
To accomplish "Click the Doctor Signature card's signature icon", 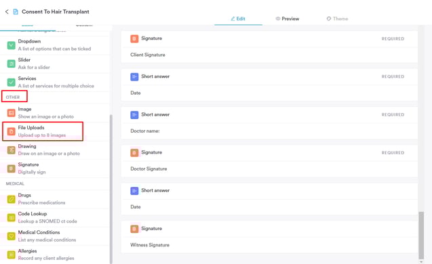I will click(134, 152).
